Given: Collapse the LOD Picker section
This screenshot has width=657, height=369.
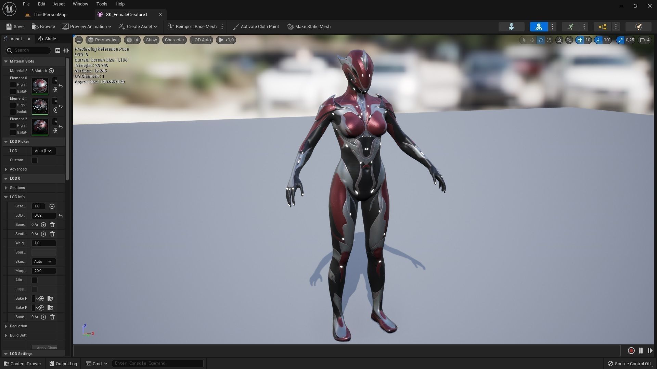Looking at the screenshot, I should pos(6,142).
